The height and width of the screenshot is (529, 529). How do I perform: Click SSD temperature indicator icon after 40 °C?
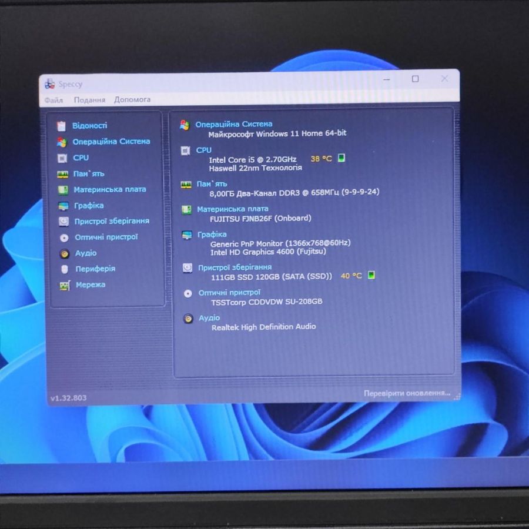(371, 275)
